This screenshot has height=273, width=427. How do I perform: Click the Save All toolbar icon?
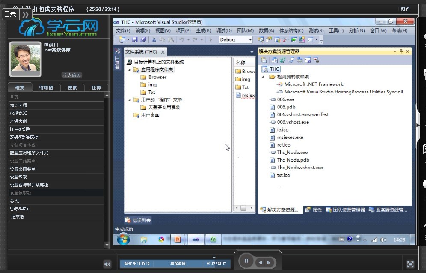(x=143, y=40)
